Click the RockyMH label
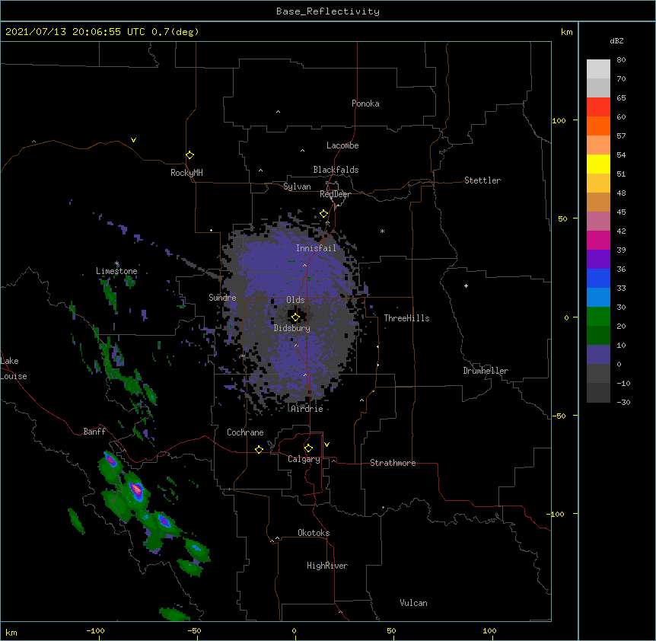The image size is (656, 641). 186,173
